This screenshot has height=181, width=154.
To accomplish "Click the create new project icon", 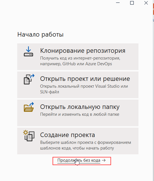I will click(x=29, y=136).
